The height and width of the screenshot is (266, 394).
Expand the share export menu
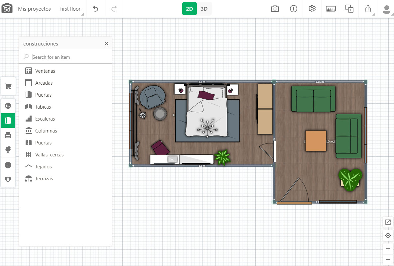tap(368, 9)
